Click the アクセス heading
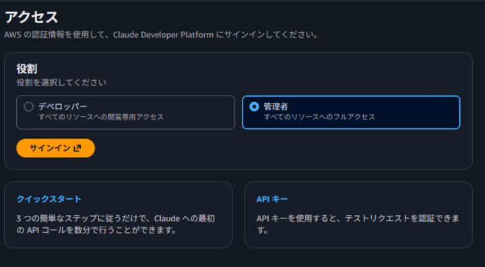This screenshot has width=485, height=267. 32,17
